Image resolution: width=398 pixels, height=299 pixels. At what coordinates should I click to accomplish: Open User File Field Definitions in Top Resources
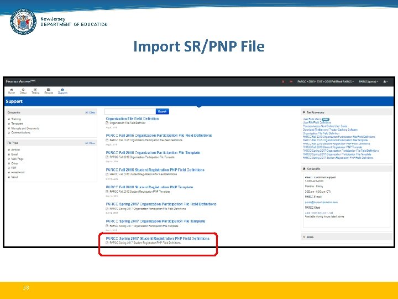click(x=317, y=122)
